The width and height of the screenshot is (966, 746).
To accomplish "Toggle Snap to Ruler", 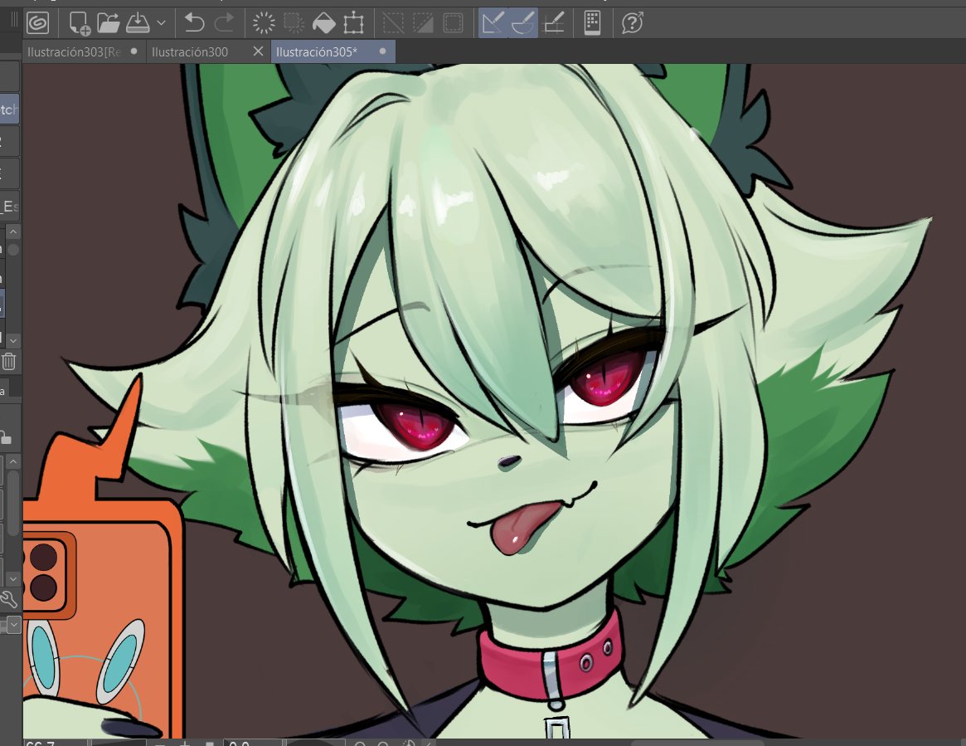I will coord(493,23).
